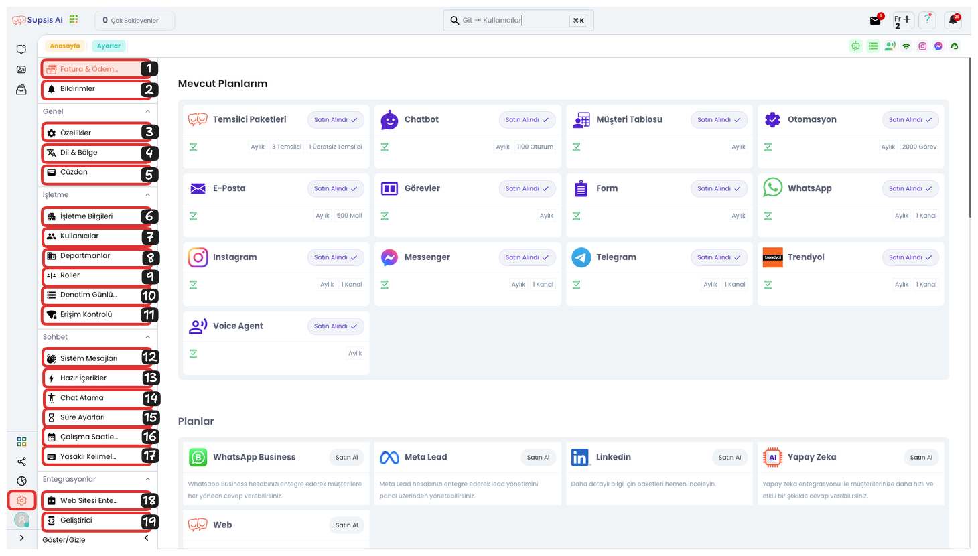Open the chat bubble icon in left rail
The height and width of the screenshot is (556, 978).
coord(21,49)
